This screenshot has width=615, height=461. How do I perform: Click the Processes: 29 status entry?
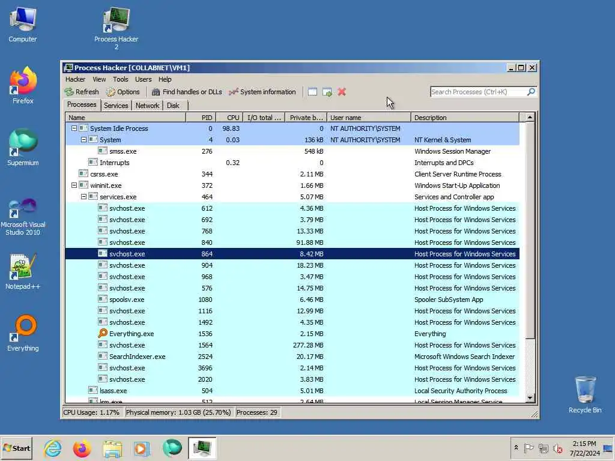(x=257, y=412)
